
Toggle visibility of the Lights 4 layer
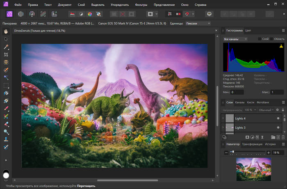pos(278,118)
